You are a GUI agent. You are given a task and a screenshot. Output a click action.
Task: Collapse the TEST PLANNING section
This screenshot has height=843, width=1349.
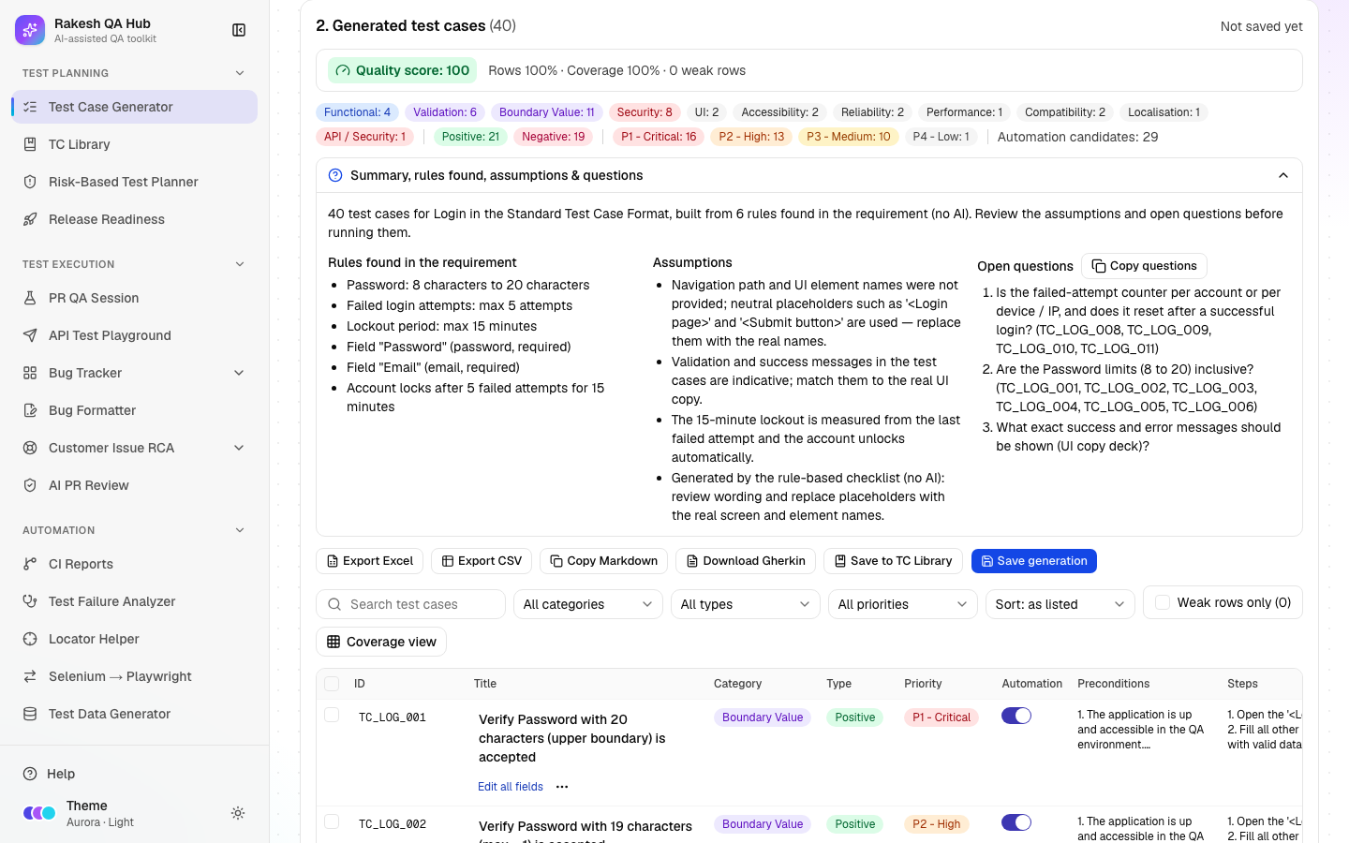(x=240, y=73)
